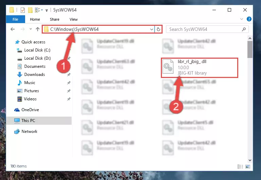The width and height of the screenshot is (261, 180).
Task: Minimize the SysWOW64 window
Action: tap(214, 10)
